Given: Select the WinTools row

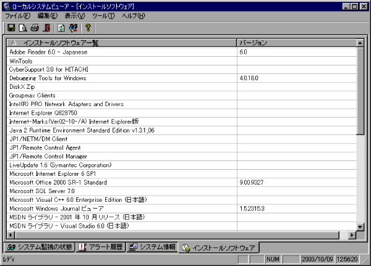Looking at the screenshot, I should point(182,61).
